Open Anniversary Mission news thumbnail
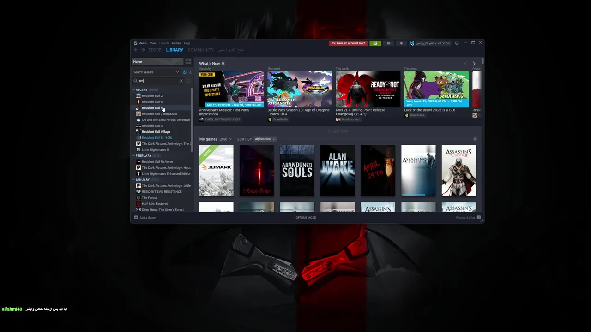Image resolution: width=591 pixels, height=332 pixels. (231, 89)
